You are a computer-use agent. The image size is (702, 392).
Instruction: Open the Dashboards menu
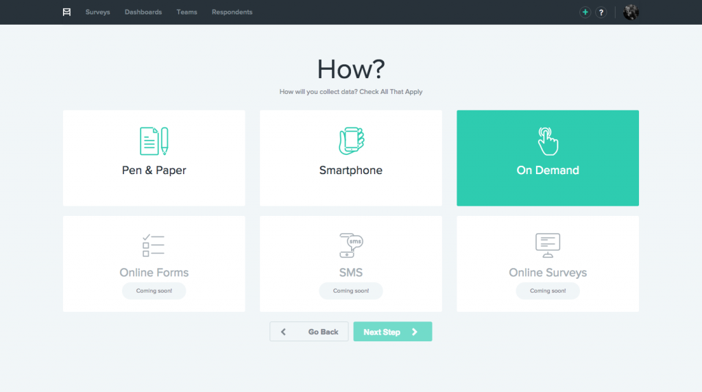point(143,12)
